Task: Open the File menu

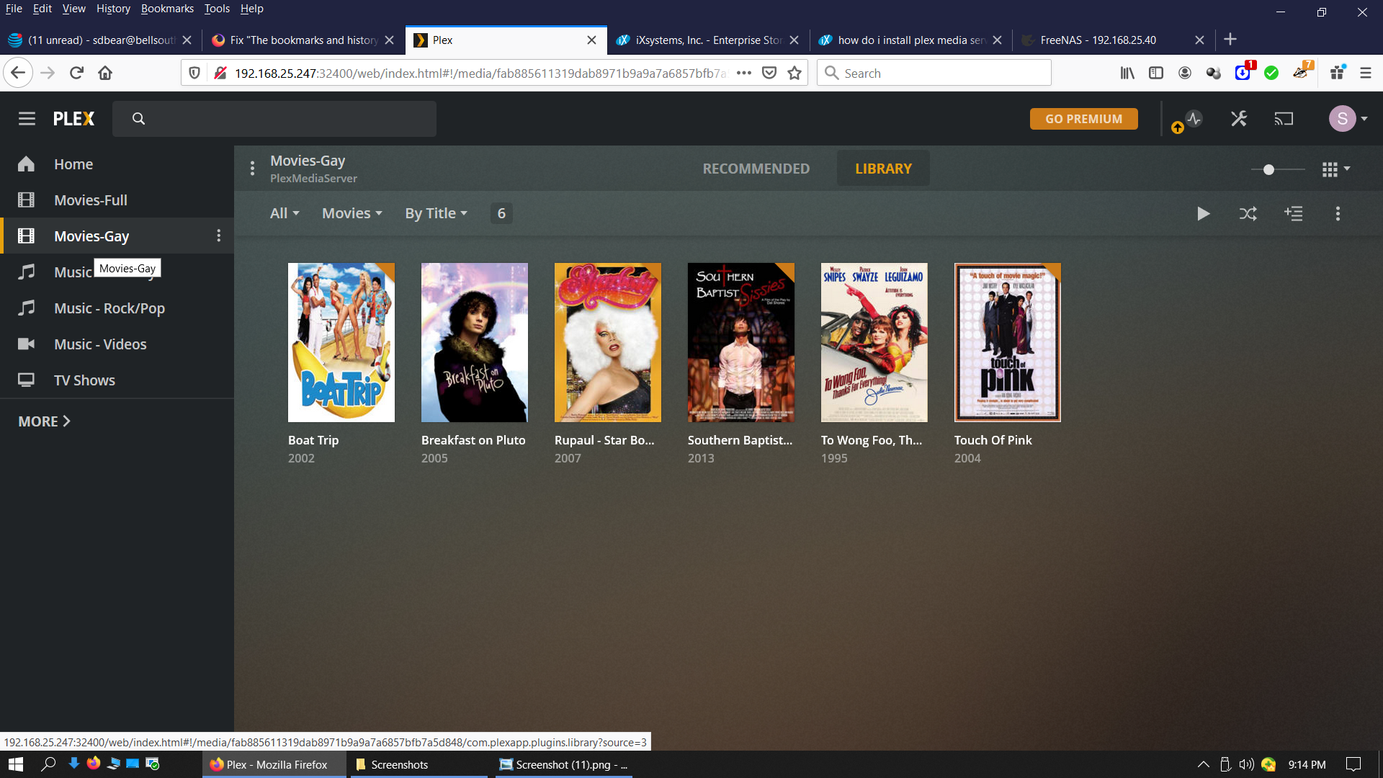Action: point(14,9)
